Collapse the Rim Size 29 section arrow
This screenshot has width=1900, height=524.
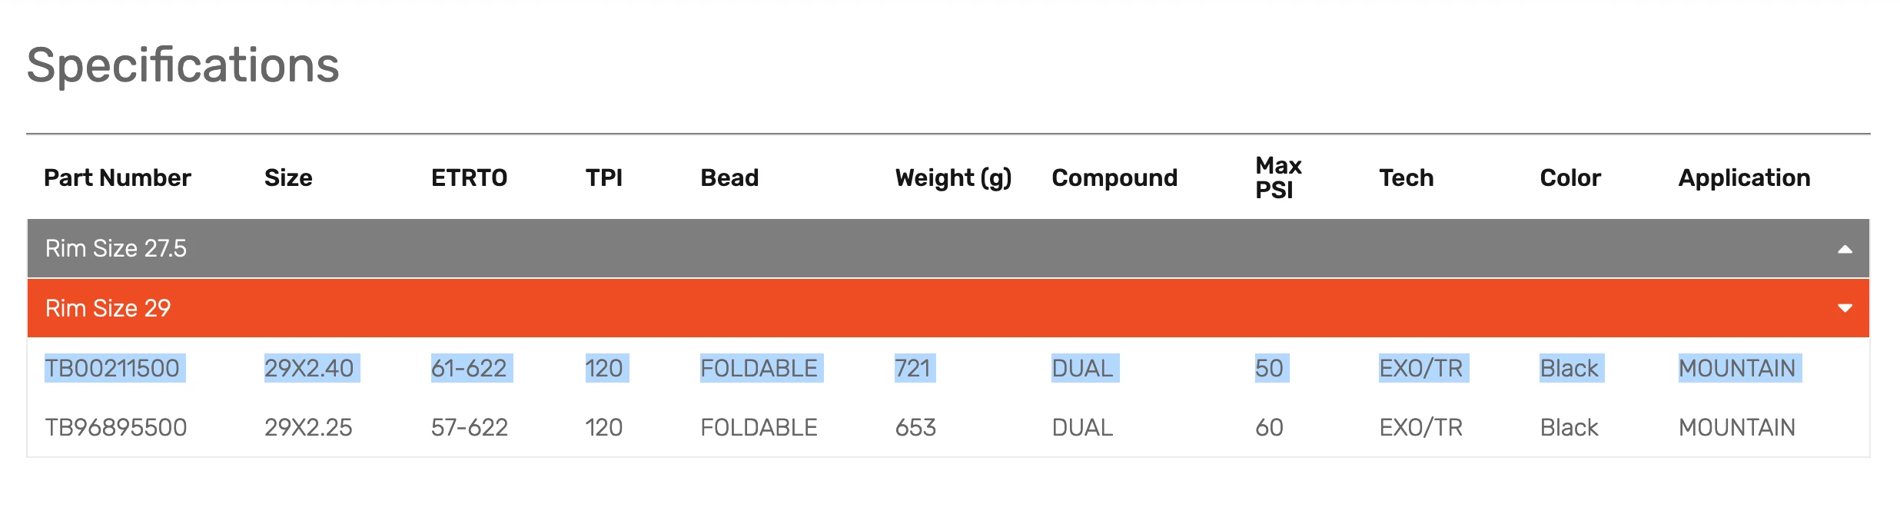1844,308
